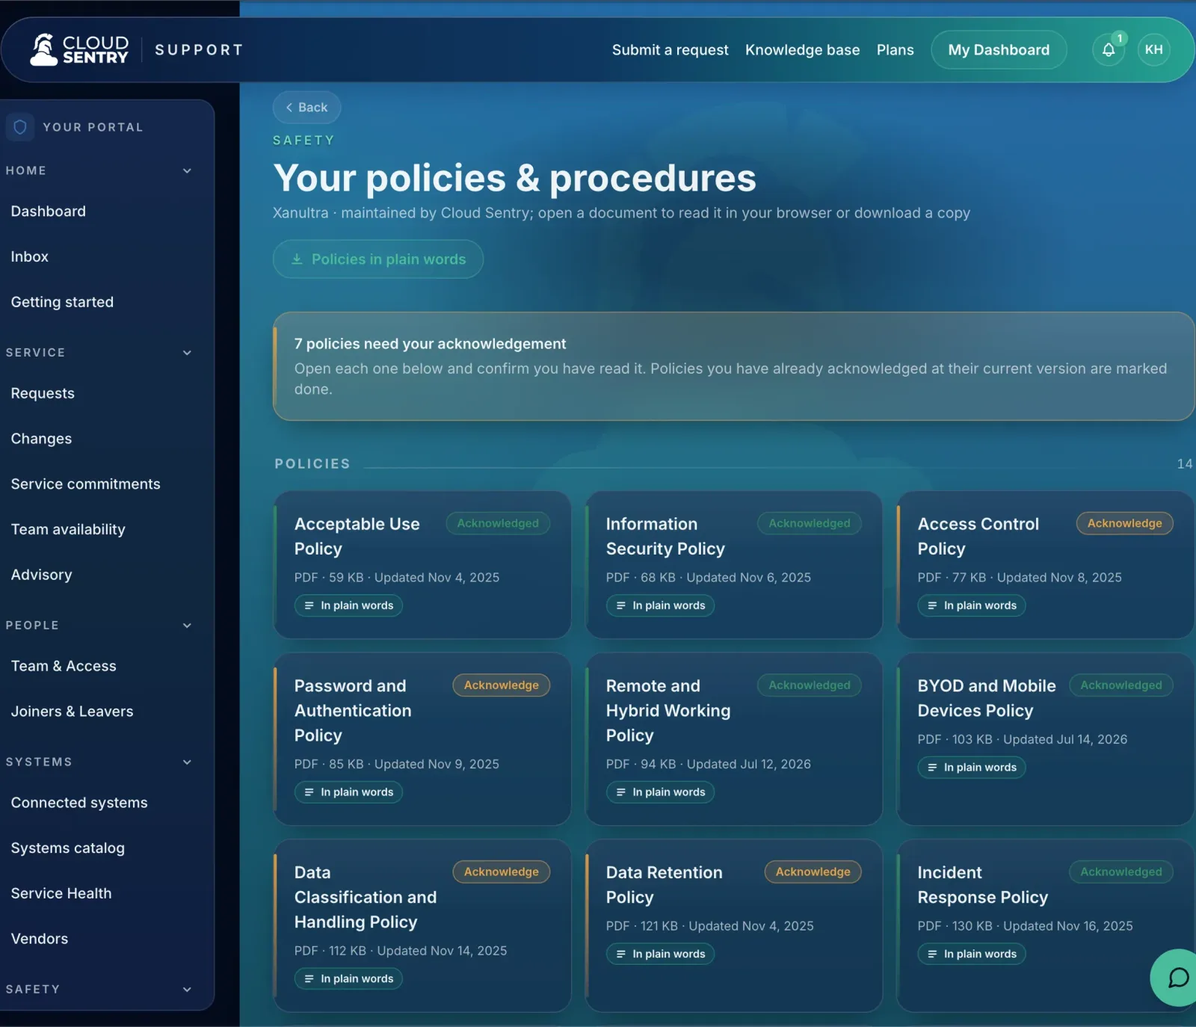Open Systems catalog in sidebar

click(67, 848)
